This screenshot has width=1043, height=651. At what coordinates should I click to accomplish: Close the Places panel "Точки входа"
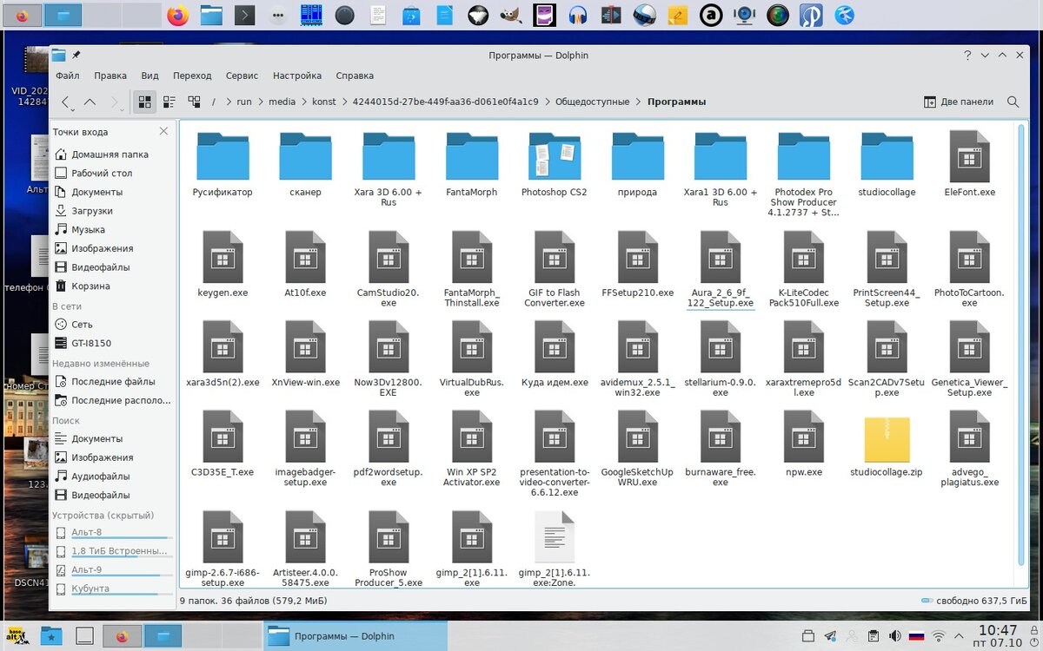coord(163,132)
